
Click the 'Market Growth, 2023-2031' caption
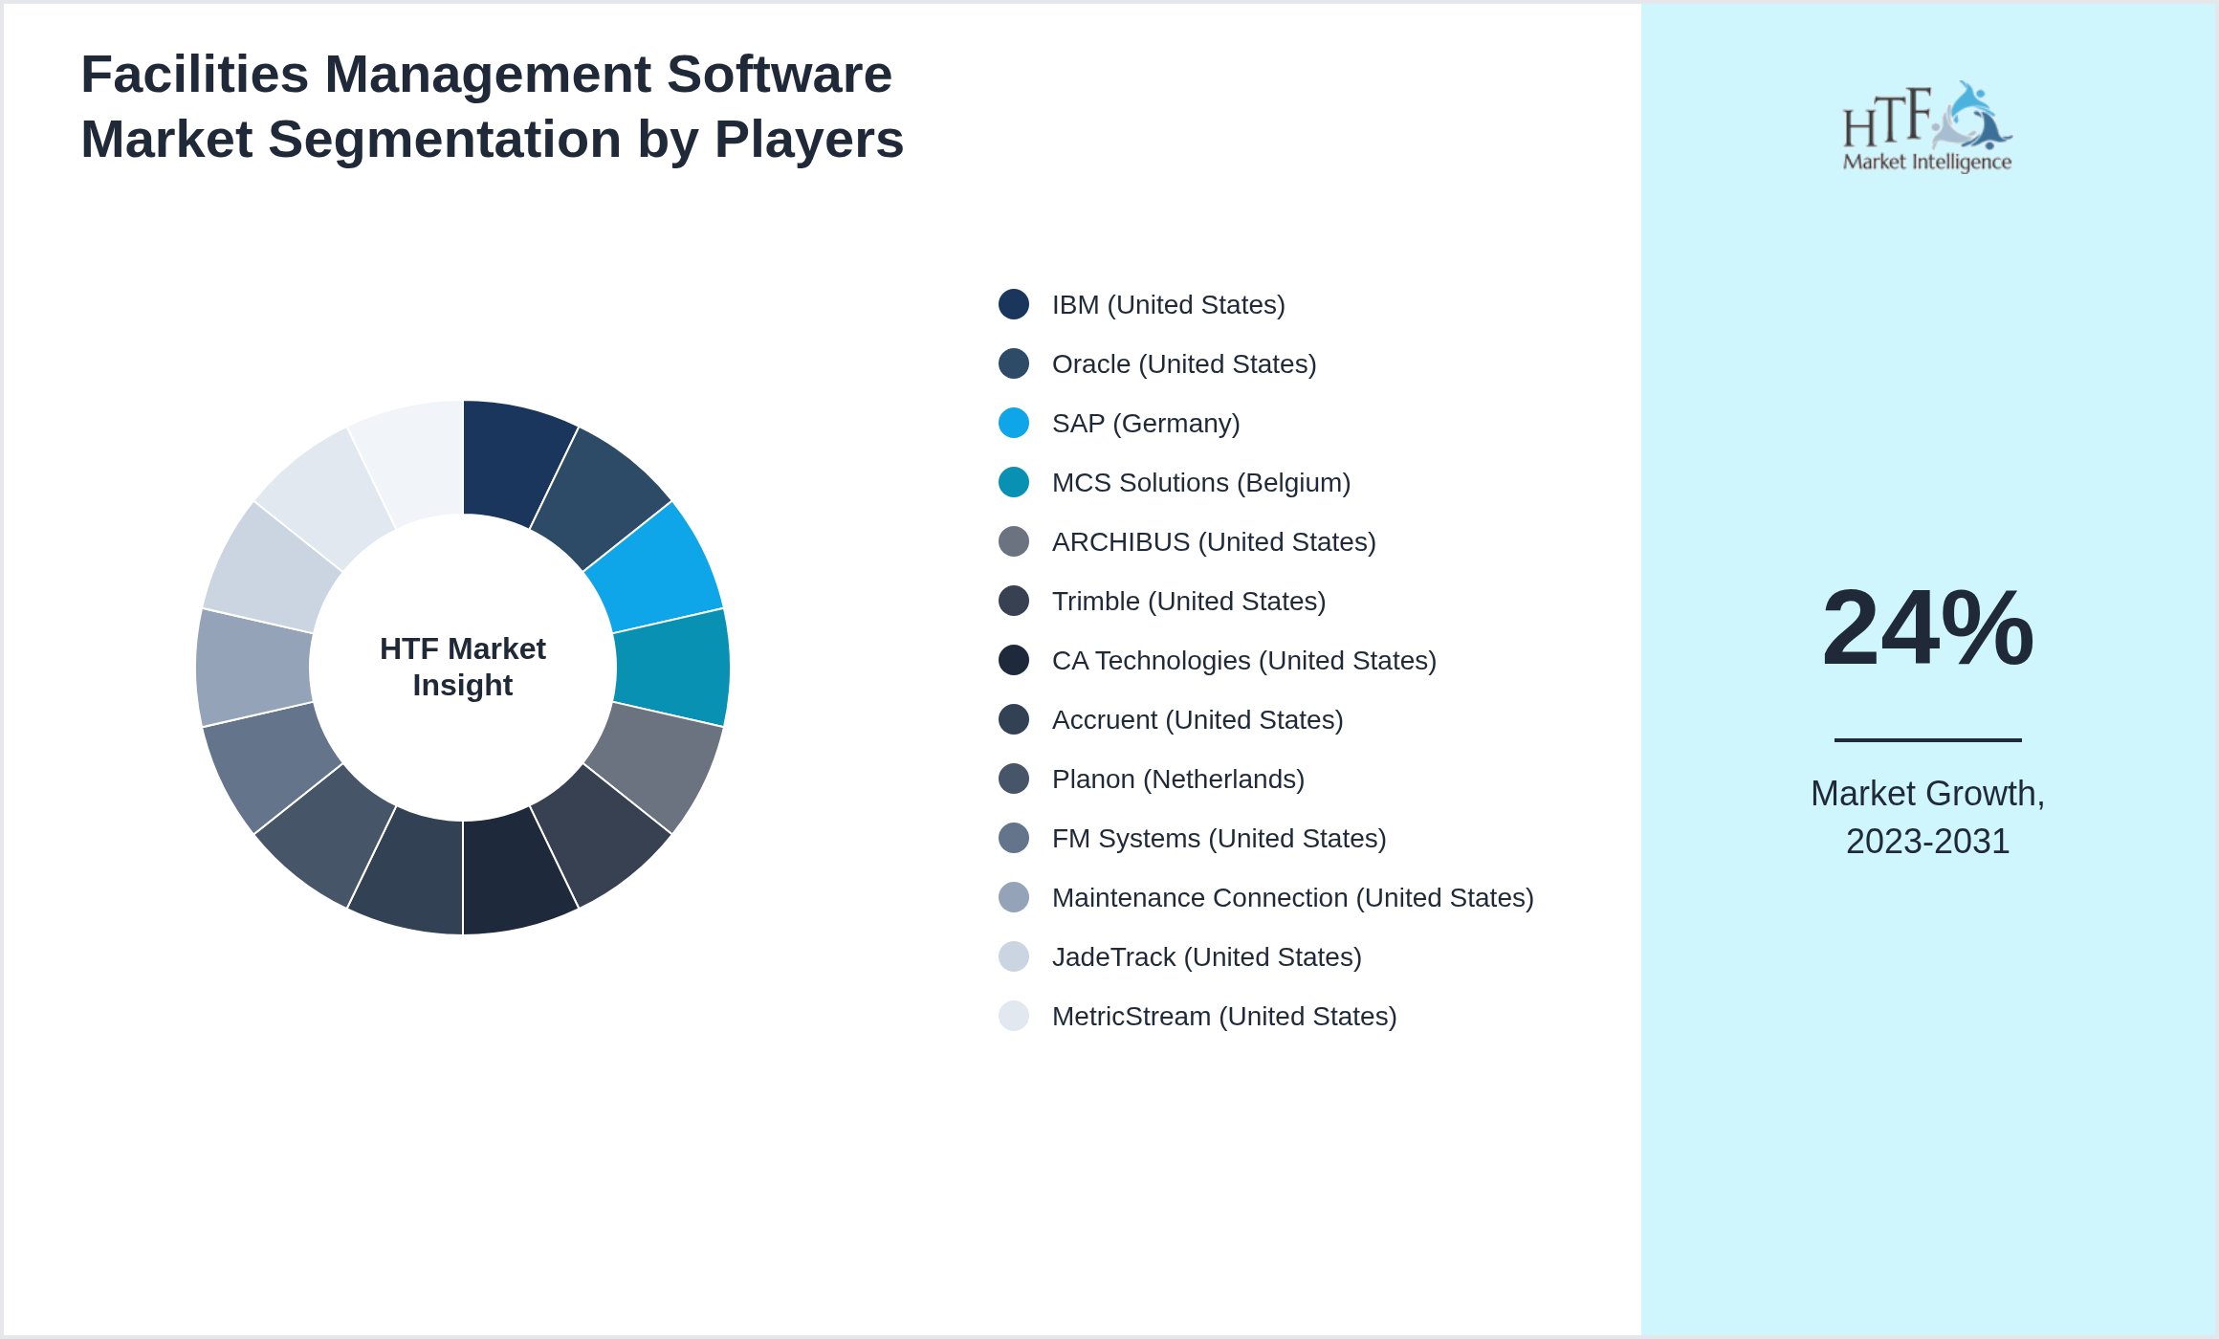(x=1927, y=818)
